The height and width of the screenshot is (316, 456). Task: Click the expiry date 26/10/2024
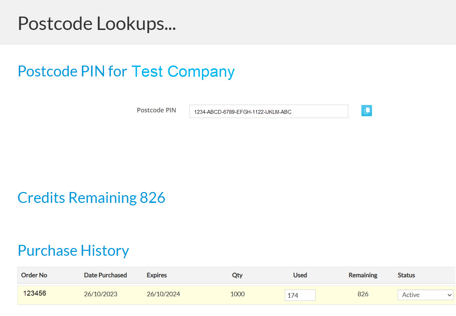[163, 294]
